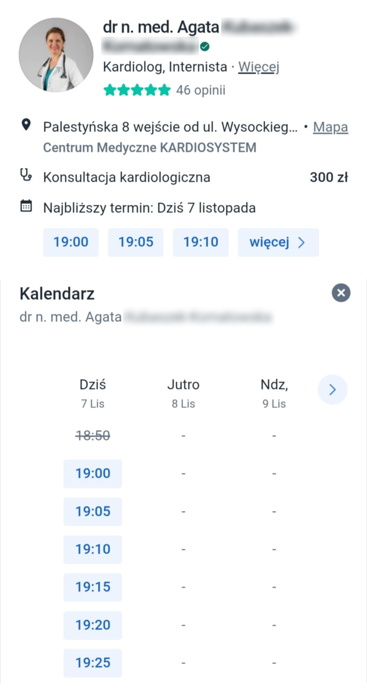The height and width of the screenshot is (695, 367).
Task: Click the calendar icon beside Najbliższy termin
Action: pyautogui.click(x=26, y=206)
